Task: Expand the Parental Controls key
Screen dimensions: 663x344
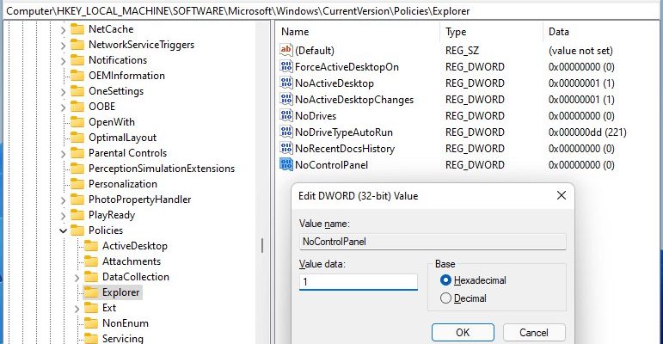Action: tap(63, 154)
